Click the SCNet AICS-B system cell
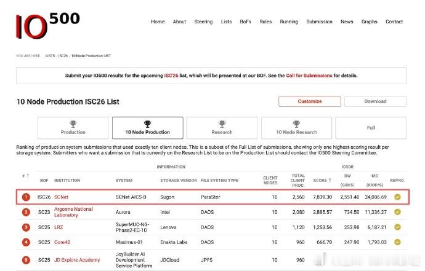425x271 pixels. point(131,197)
